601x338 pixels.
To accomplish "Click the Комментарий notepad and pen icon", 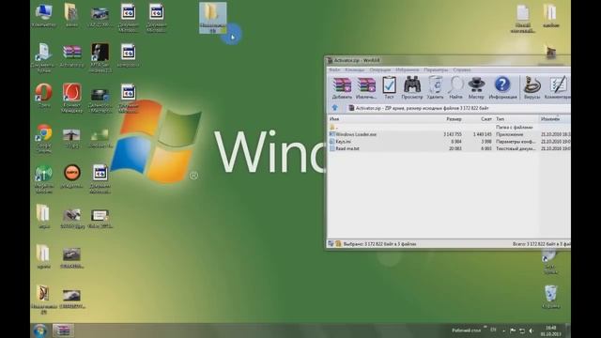I will click(558, 87).
